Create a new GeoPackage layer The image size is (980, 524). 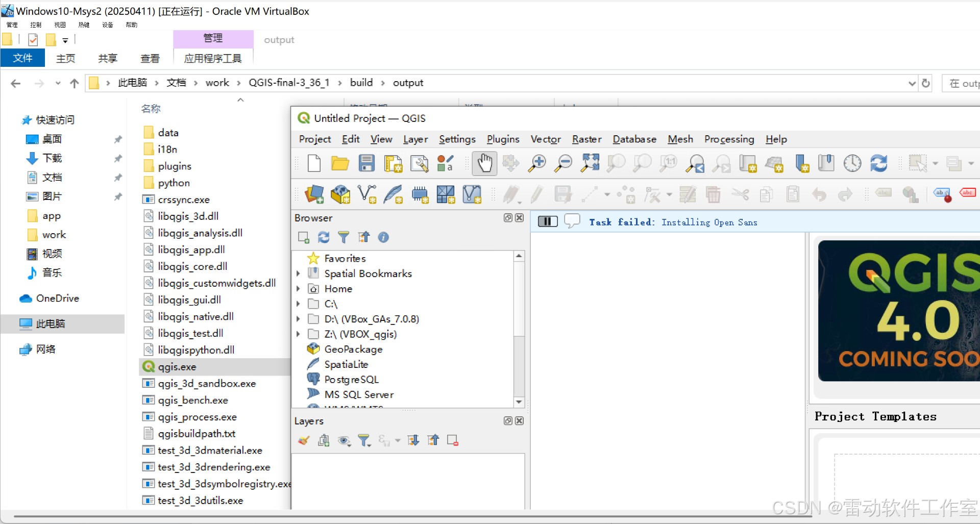click(x=340, y=194)
